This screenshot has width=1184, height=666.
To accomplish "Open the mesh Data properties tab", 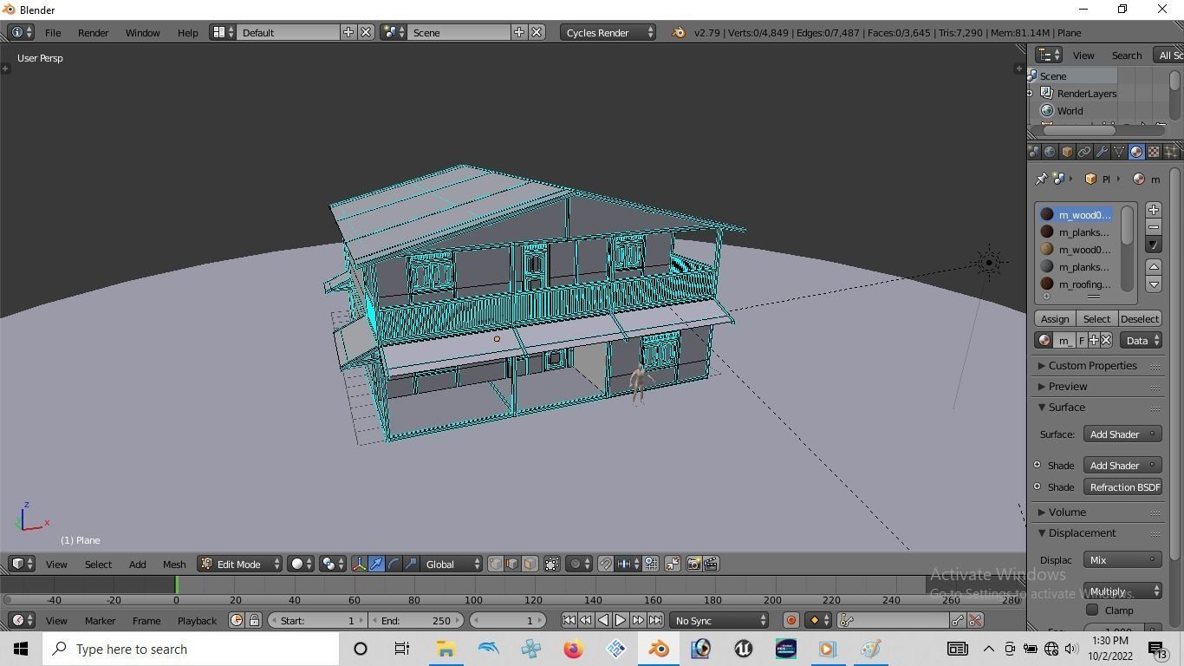I will tap(1119, 152).
